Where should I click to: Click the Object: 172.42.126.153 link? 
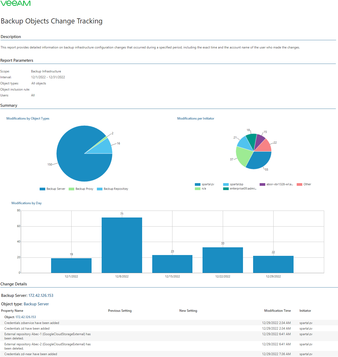click(x=26, y=317)
